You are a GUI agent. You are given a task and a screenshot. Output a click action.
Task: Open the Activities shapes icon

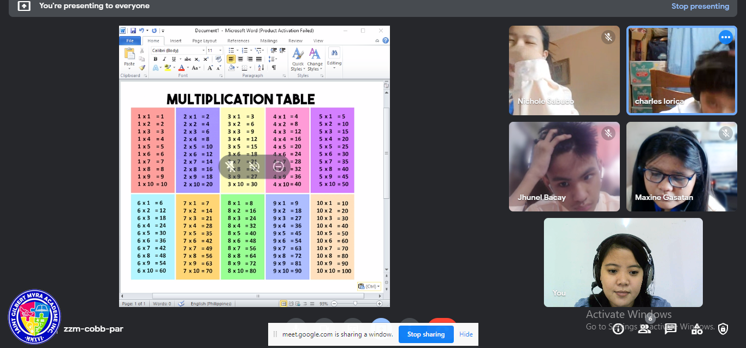[697, 329]
